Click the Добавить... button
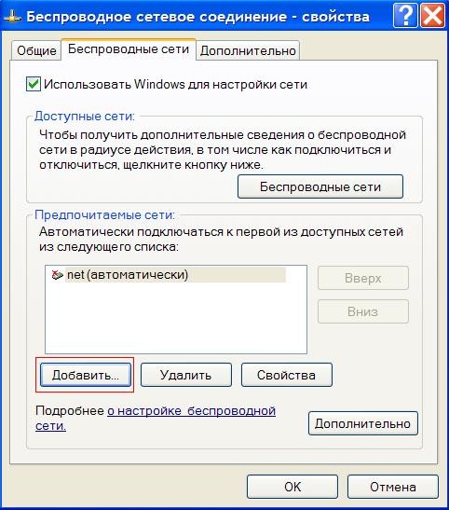The width and height of the screenshot is (449, 510). pyautogui.click(x=86, y=375)
